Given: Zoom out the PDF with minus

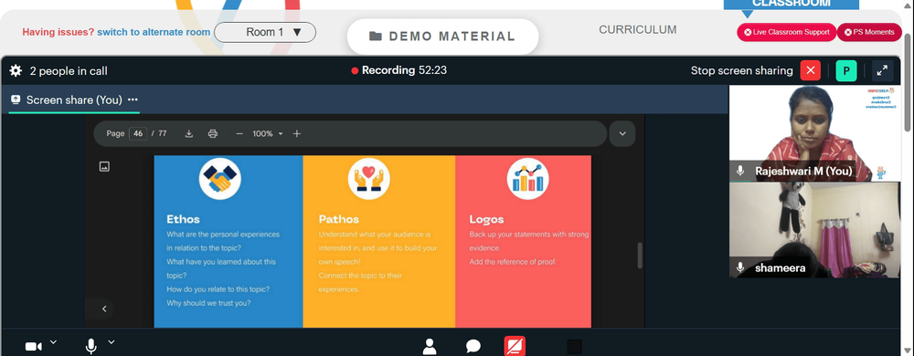Looking at the screenshot, I should (239, 134).
